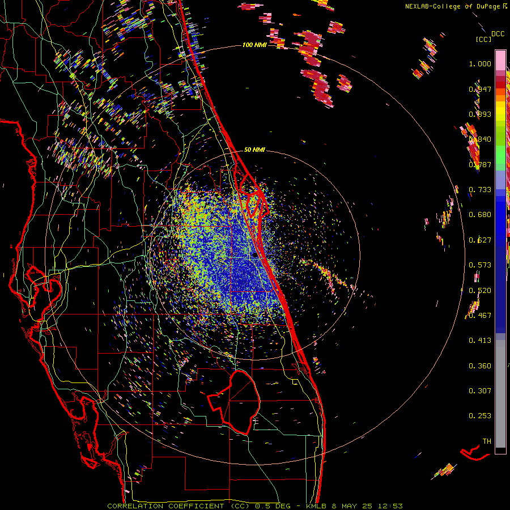The image size is (510, 510).
Task: Click the 0.253 scale value
Action: (480, 416)
